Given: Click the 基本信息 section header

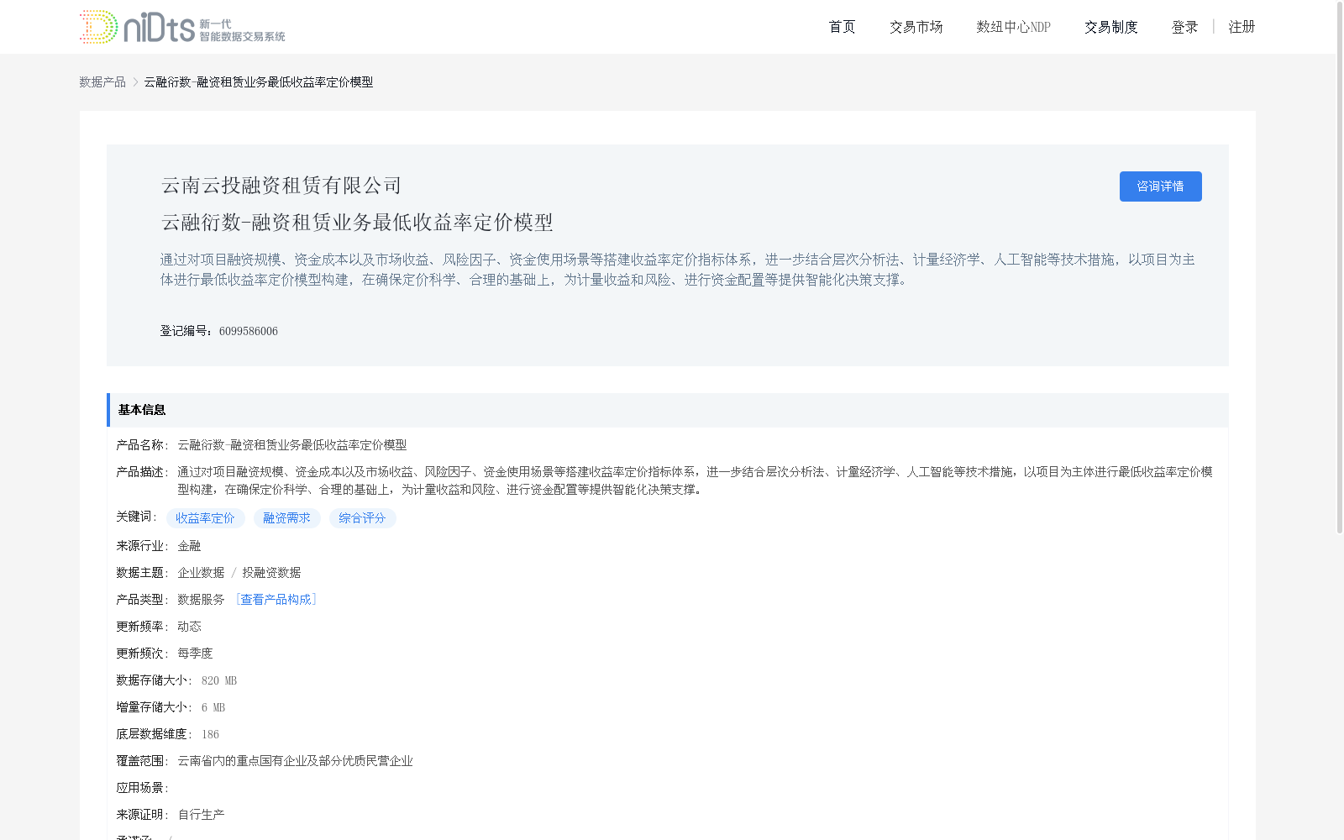Looking at the screenshot, I should coord(668,410).
